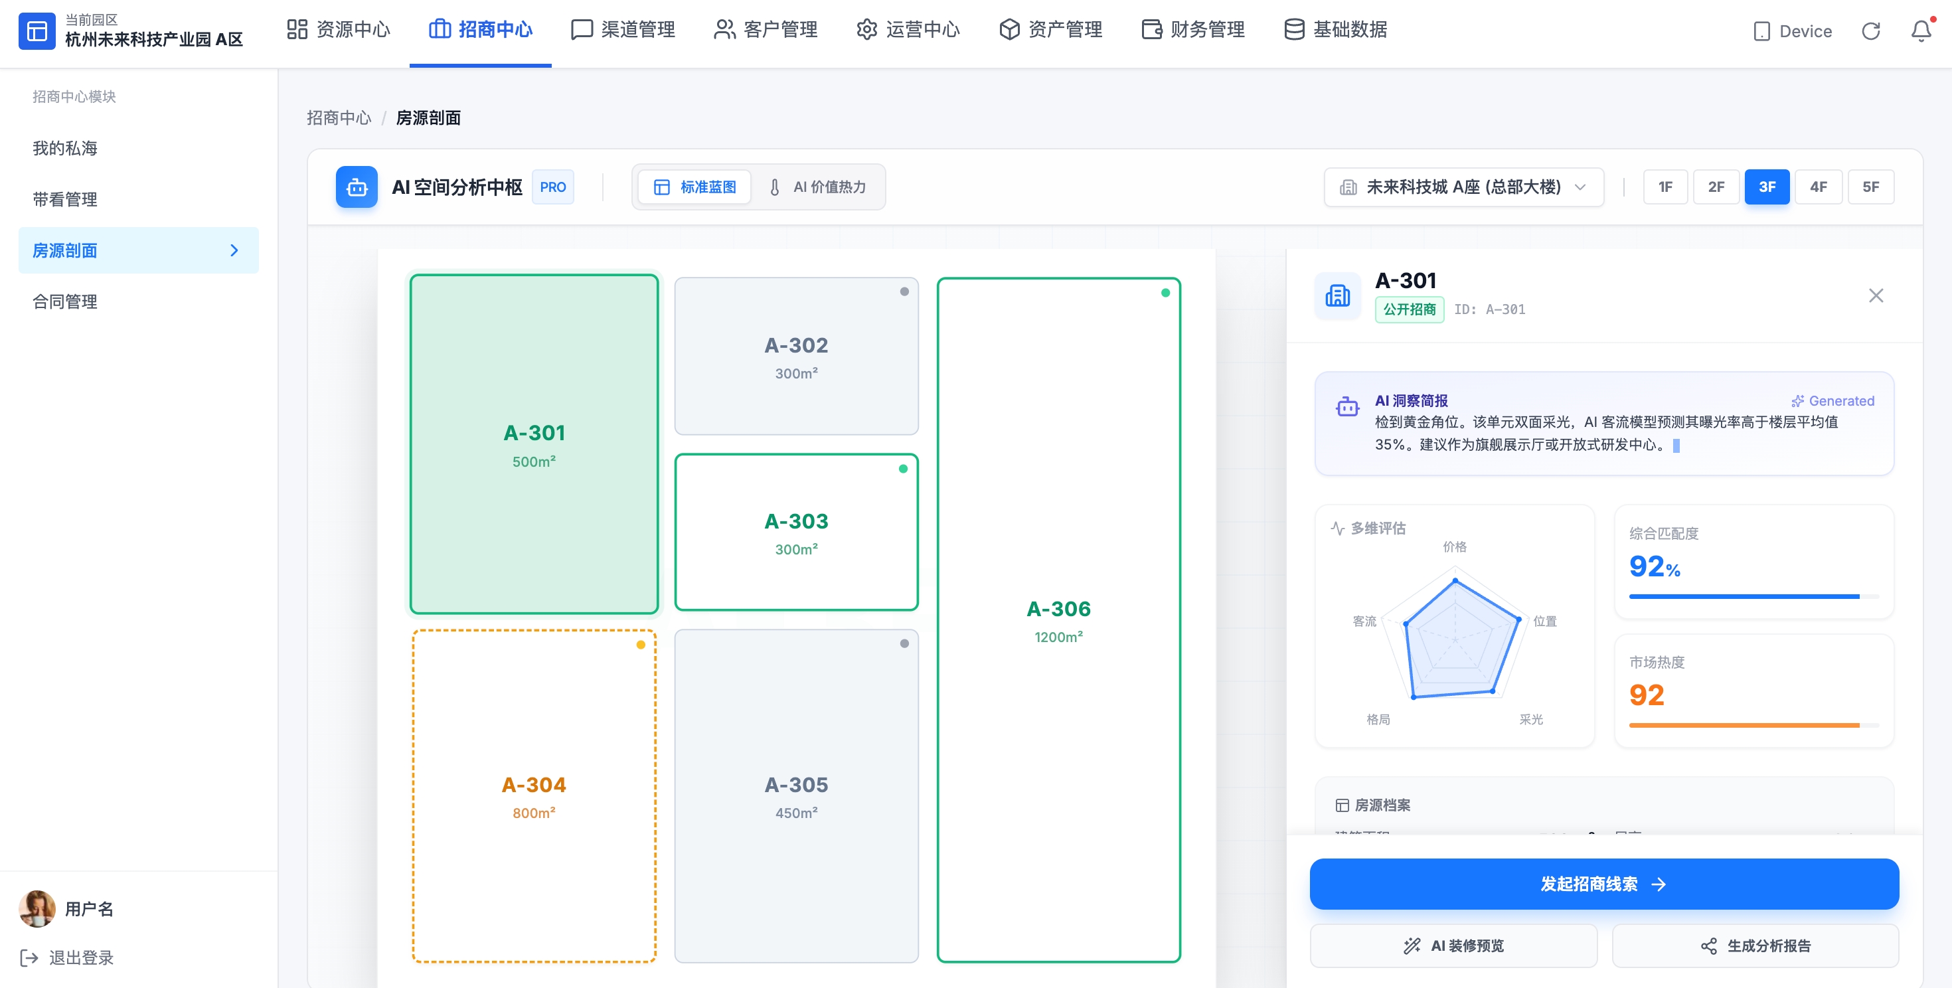The height and width of the screenshot is (988, 1952).
Task: Close the A-301 detail panel
Action: (x=1876, y=295)
